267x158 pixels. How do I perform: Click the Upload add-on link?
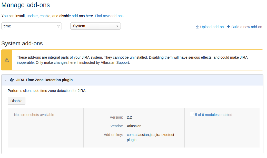tap(212, 27)
